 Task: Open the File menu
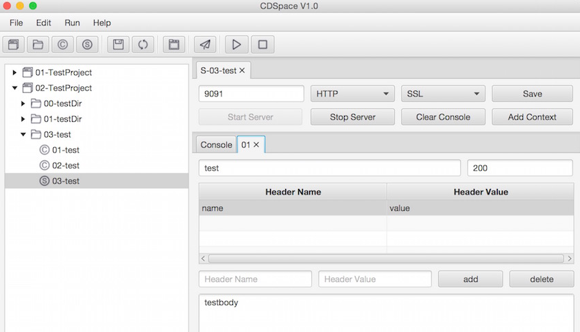[16, 23]
